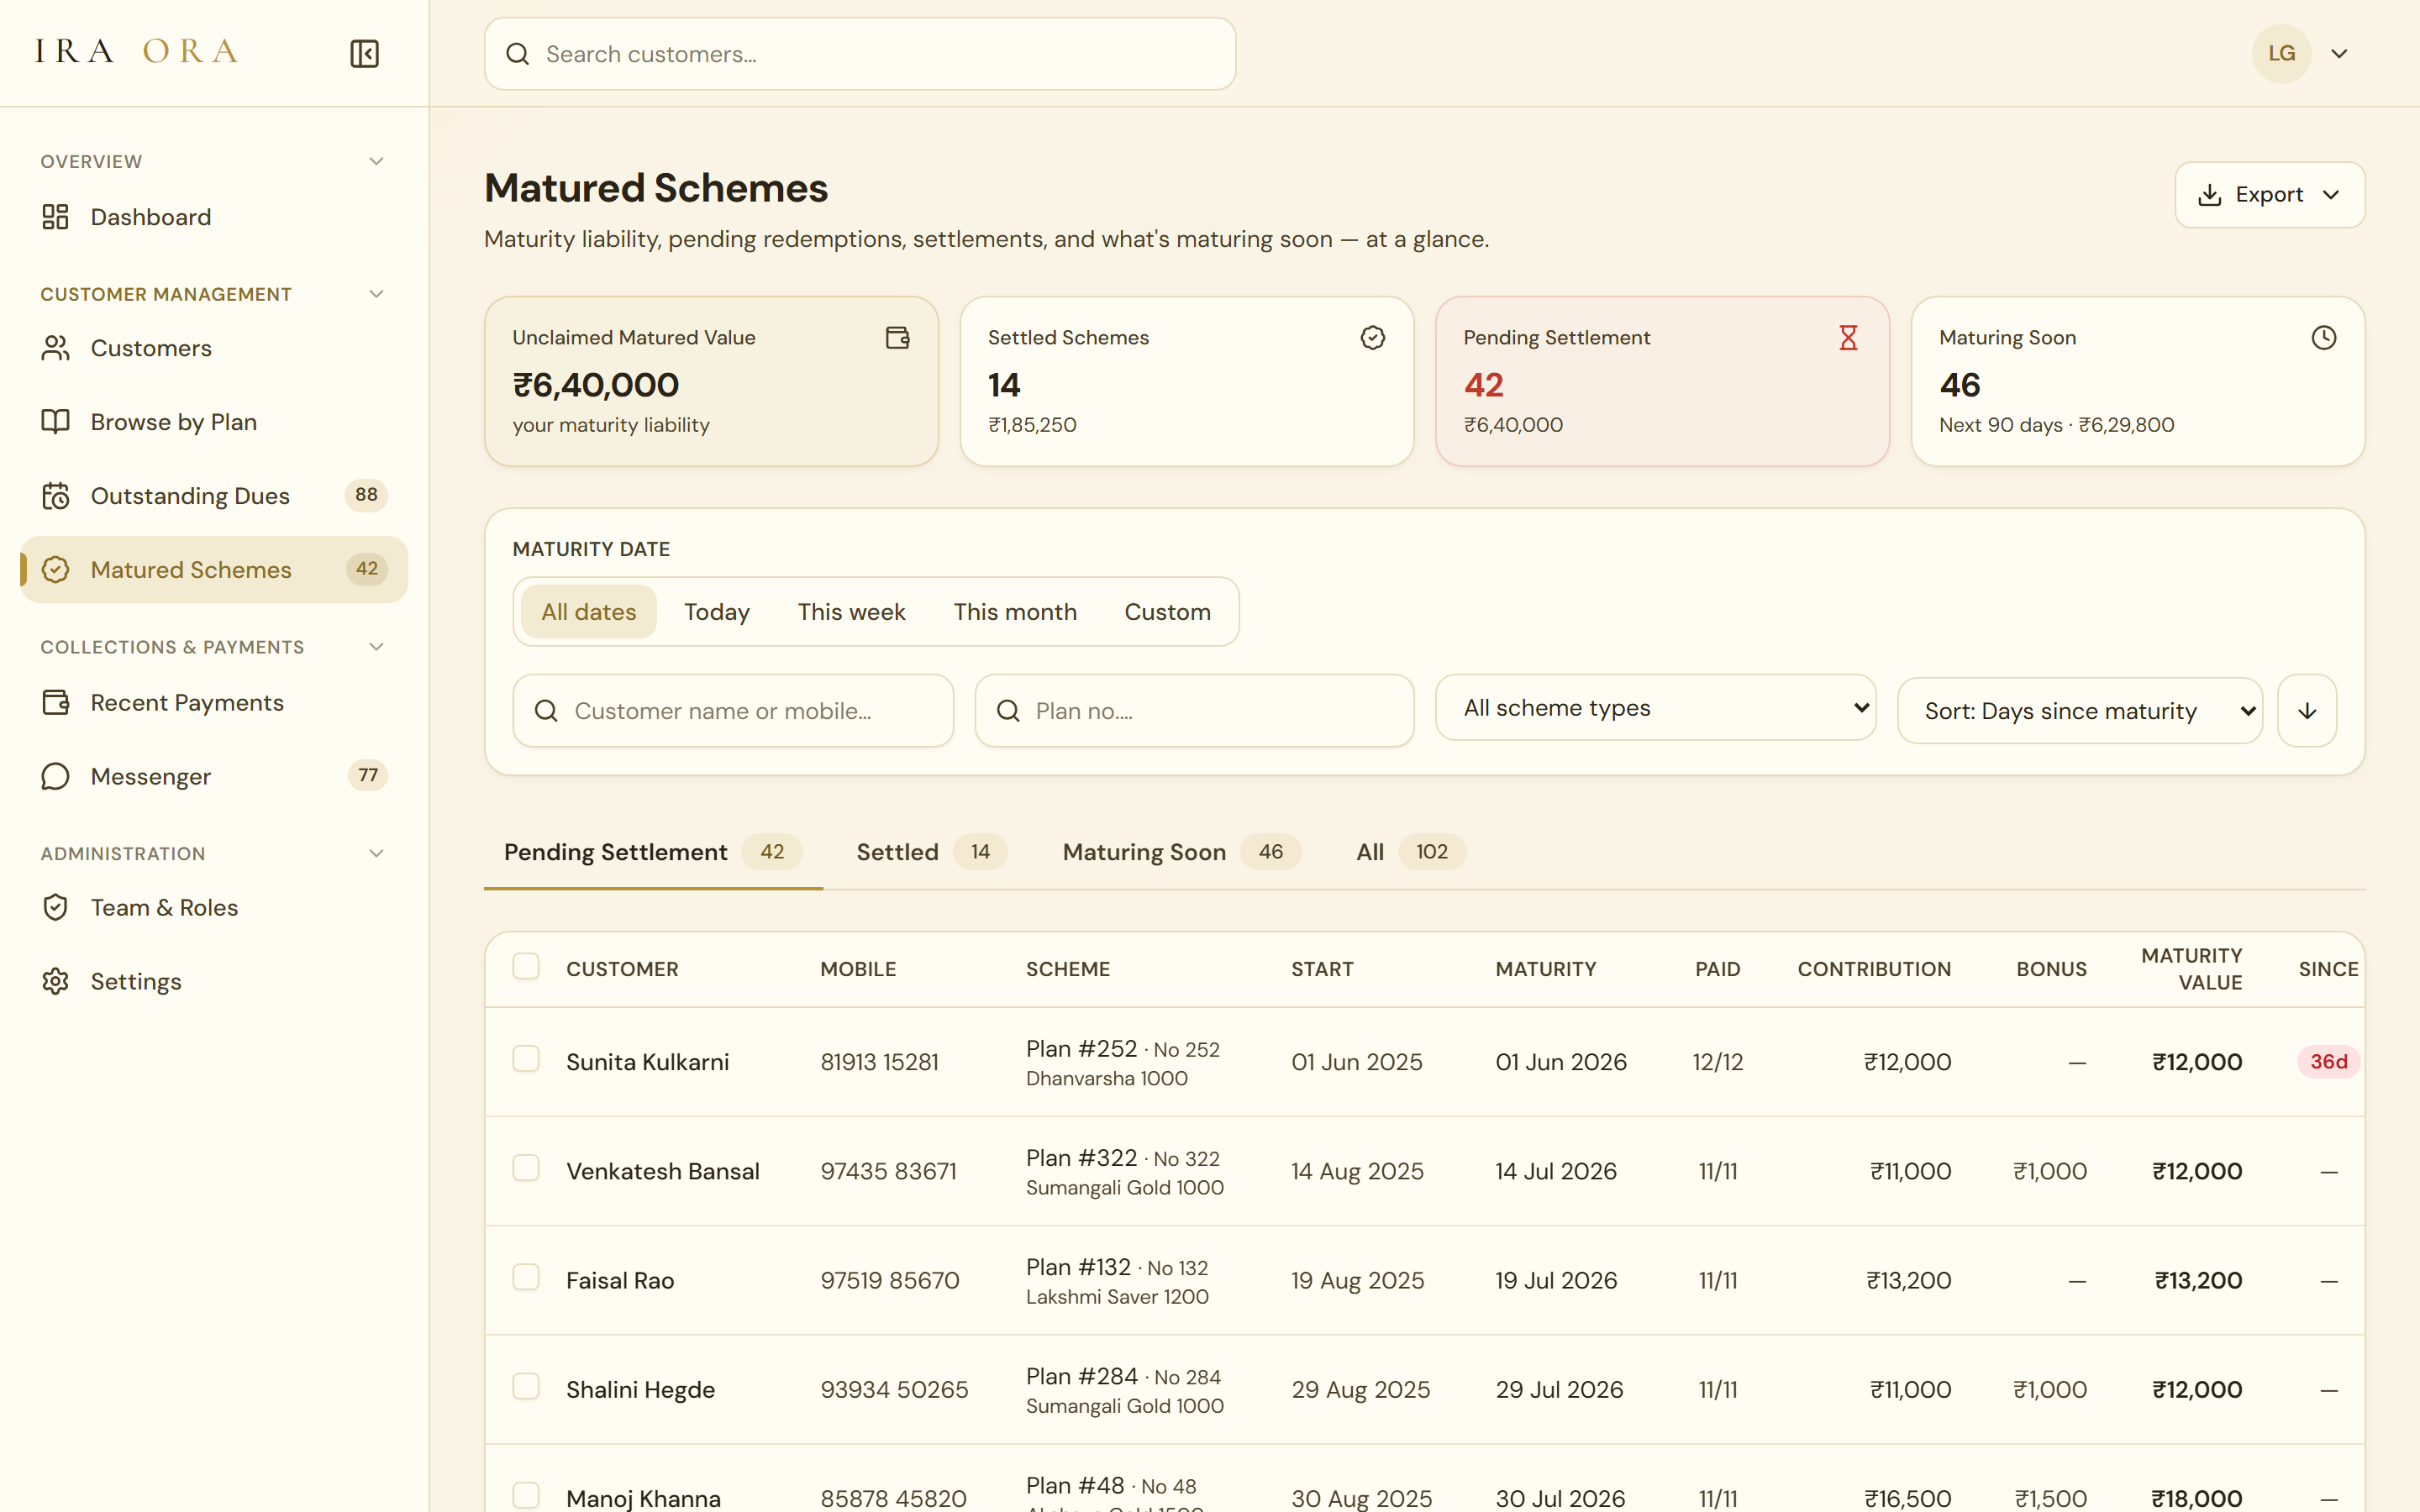2420x1512 pixels.
Task: Switch to the Pending Settlement tab
Action: [x=653, y=852]
